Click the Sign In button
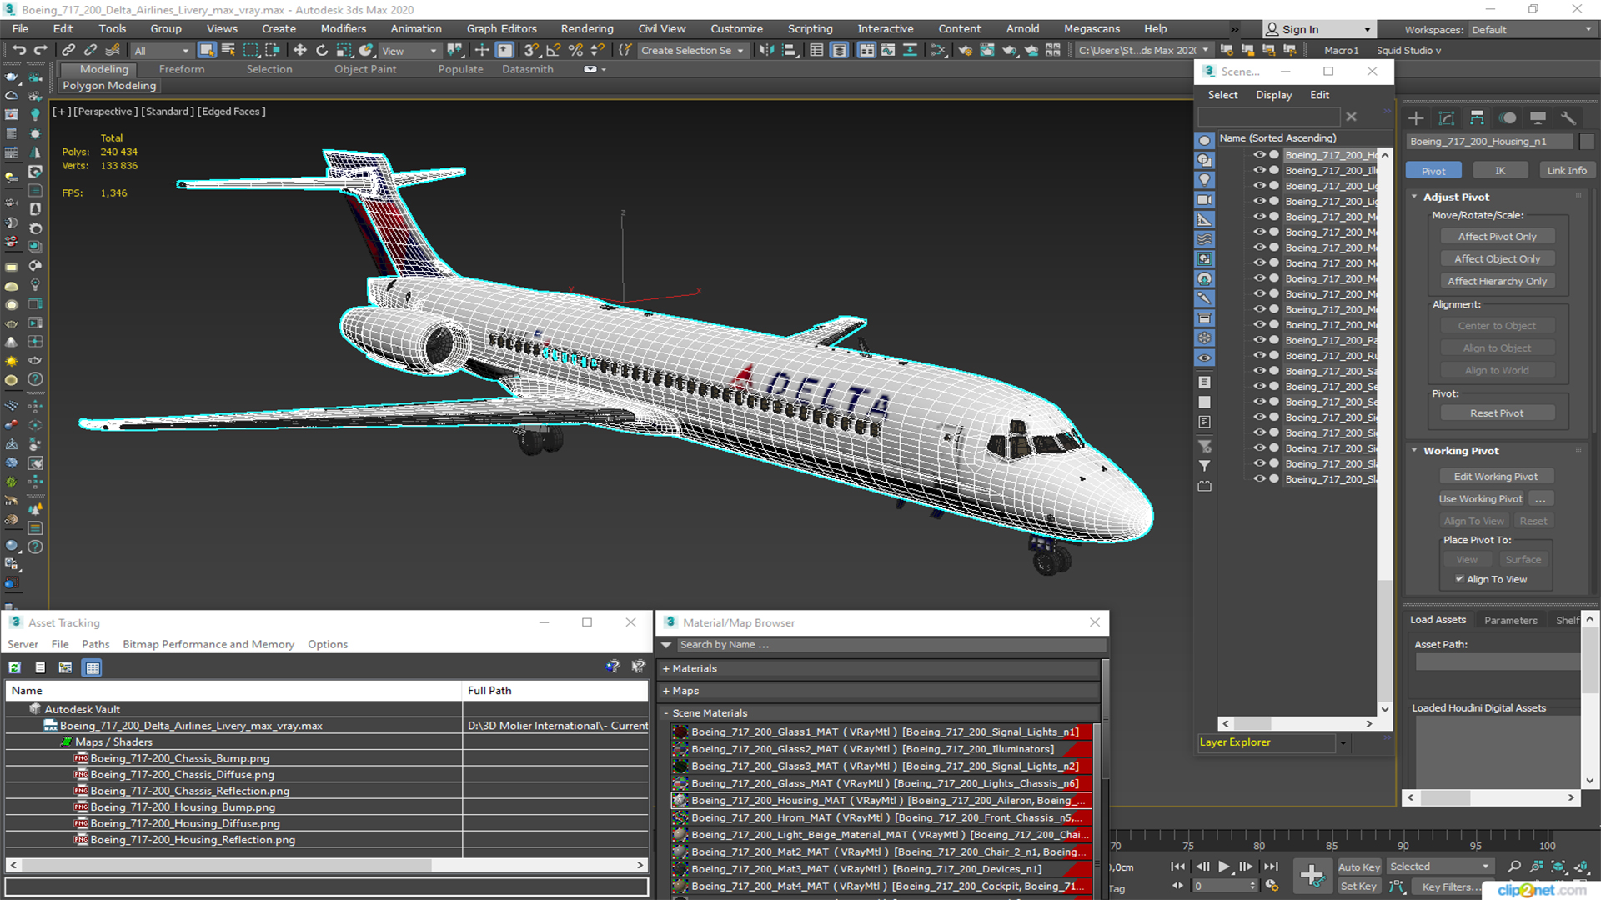This screenshot has width=1601, height=900. tap(1319, 29)
